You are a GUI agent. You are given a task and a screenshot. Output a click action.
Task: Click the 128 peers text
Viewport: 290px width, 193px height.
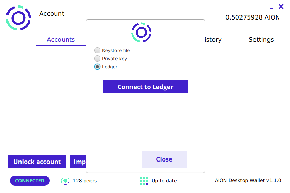(85, 181)
